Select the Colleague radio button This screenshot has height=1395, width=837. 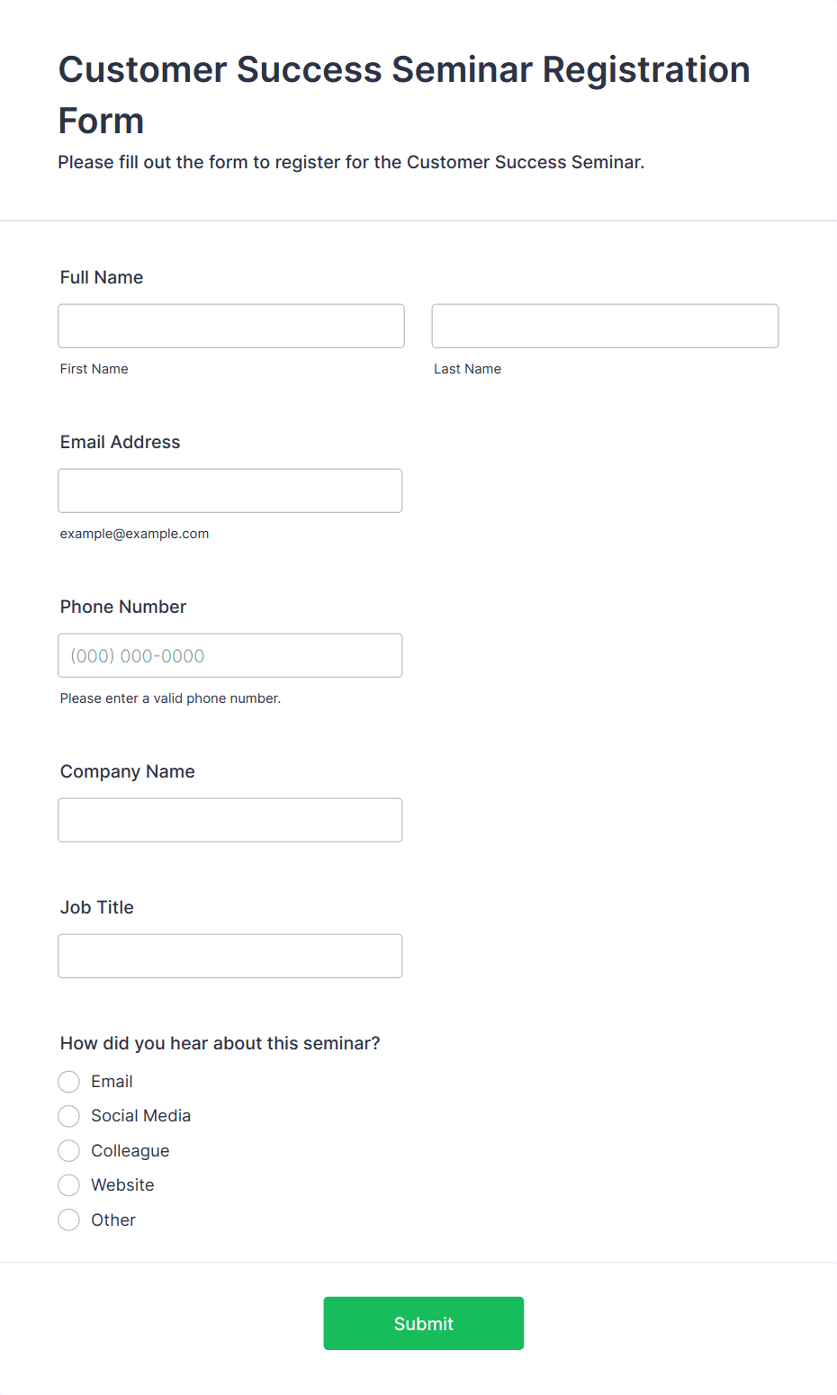coord(69,1151)
